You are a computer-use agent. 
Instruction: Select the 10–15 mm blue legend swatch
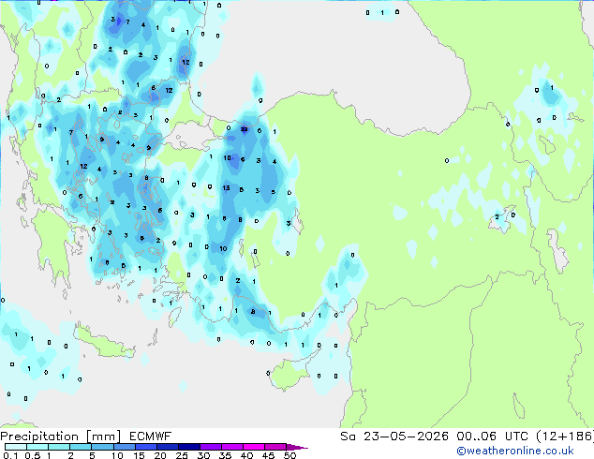124,447
